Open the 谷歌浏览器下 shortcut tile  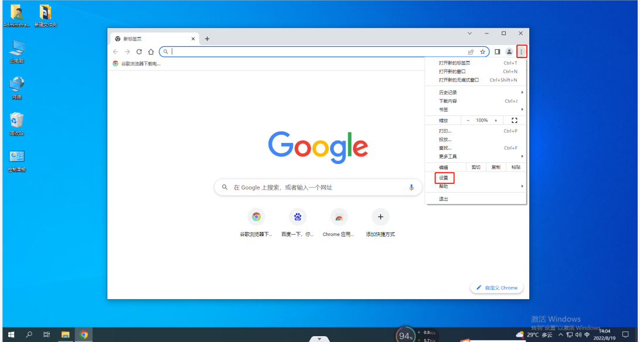(x=256, y=222)
